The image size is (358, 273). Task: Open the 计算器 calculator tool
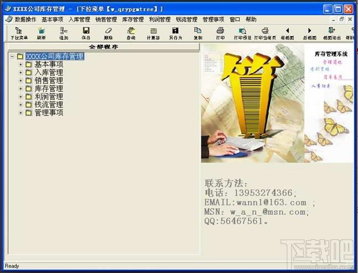tap(153, 33)
